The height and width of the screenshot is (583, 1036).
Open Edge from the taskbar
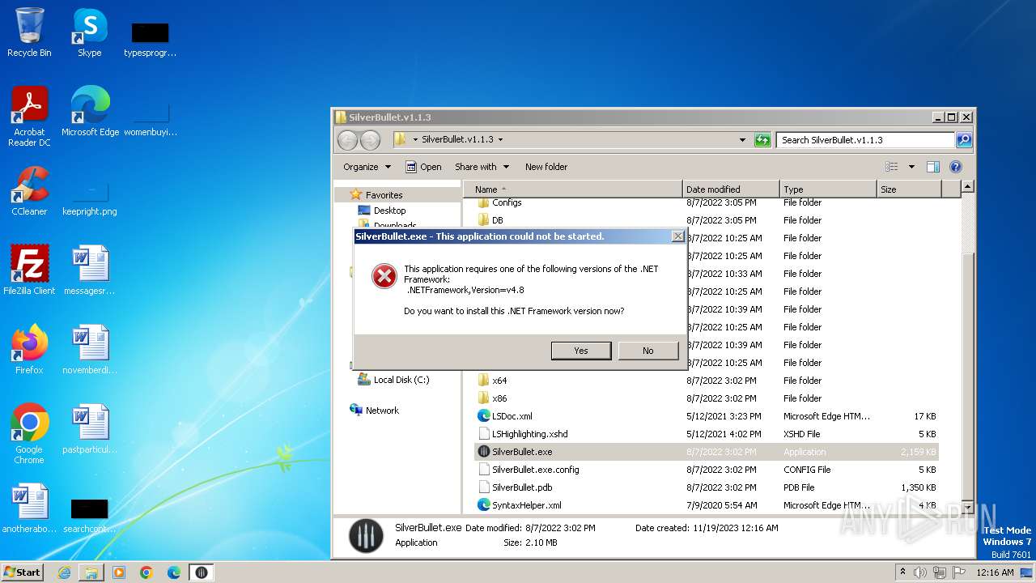174,572
